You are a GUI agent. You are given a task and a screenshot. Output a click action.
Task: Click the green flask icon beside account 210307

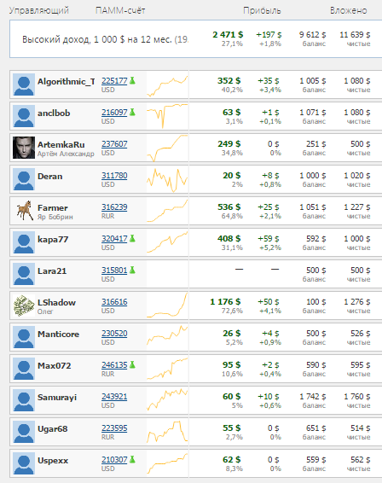coord(132,460)
